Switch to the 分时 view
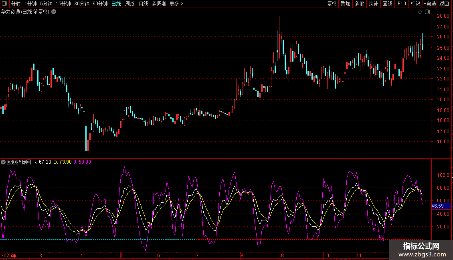This screenshot has height=260, width=453. click(16, 4)
